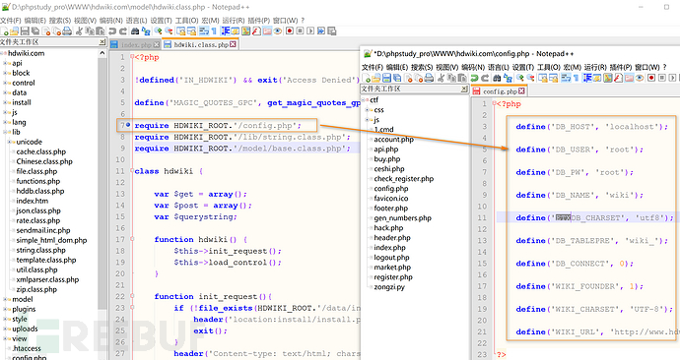
Task: Toggle Show all characters in config.php window
Action: coord(576,78)
